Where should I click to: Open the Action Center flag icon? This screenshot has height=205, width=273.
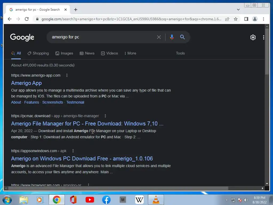[x=240, y=200]
